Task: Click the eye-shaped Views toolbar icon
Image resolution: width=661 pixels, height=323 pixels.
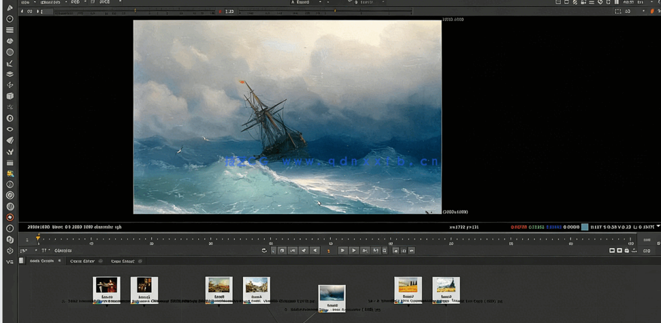Action: point(10,129)
